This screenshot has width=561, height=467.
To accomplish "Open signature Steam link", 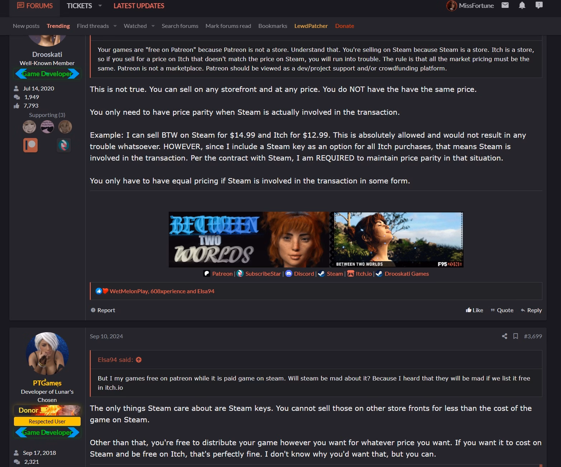I will pyautogui.click(x=335, y=274).
